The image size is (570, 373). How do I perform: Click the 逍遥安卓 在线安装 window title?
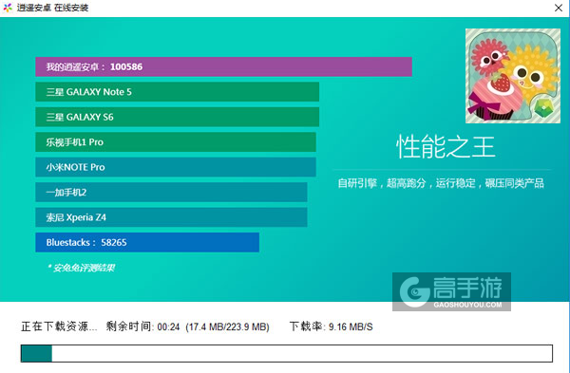pos(52,8)
